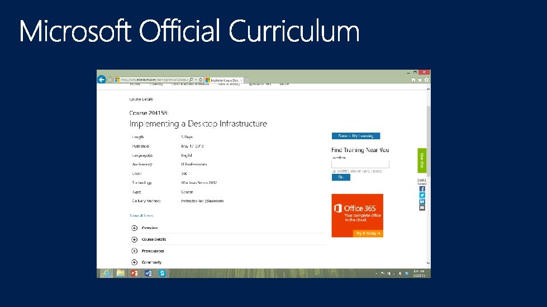547x307 pixels.
Task: Show hidden tray icons arrow
Action: pos(377,274)
